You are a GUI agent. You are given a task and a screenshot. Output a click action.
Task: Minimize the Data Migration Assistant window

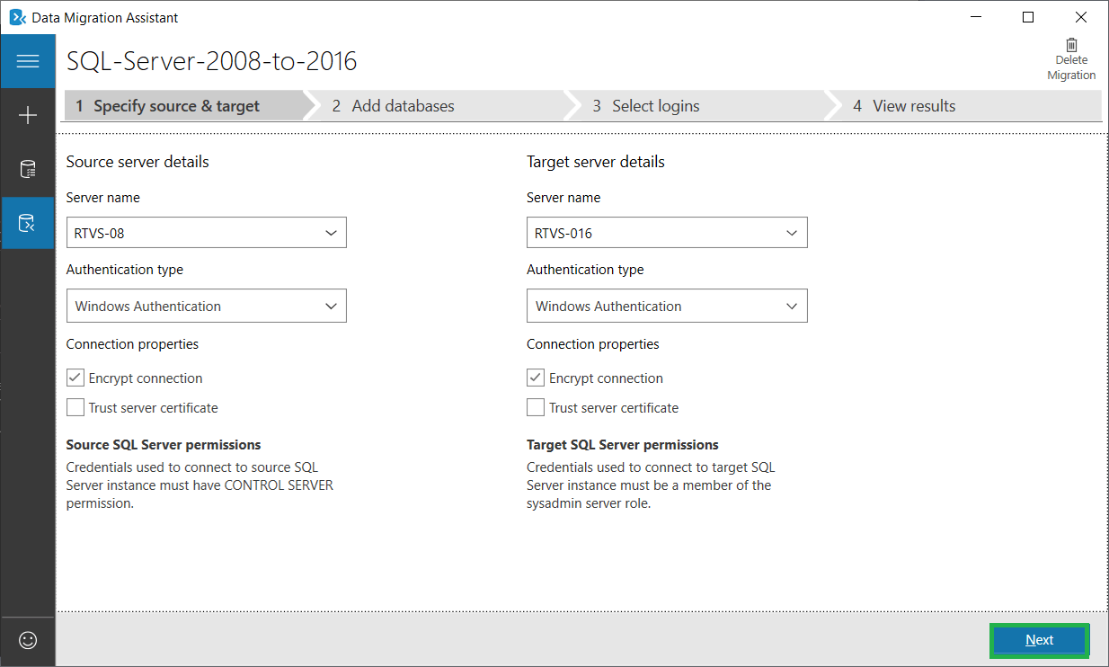coord(976,17)
